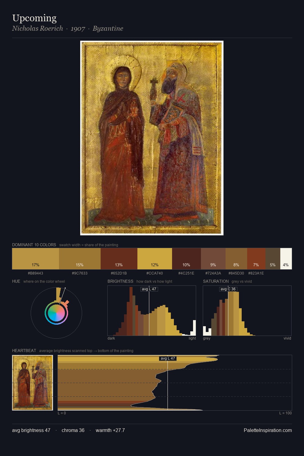Click the hex code '#9C7633'
Image resolution: width=304 pixels, height=456 pixels.
[80, 273]
